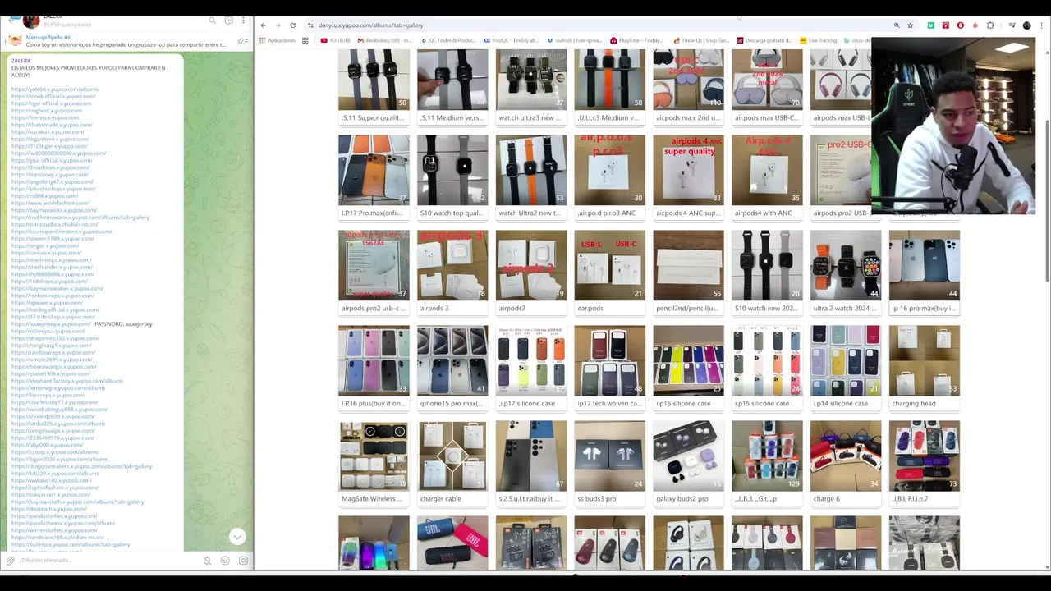Bookmark this page with the star icon
Viewport: 1051px width, 591px height.
[x=910, y=25]
